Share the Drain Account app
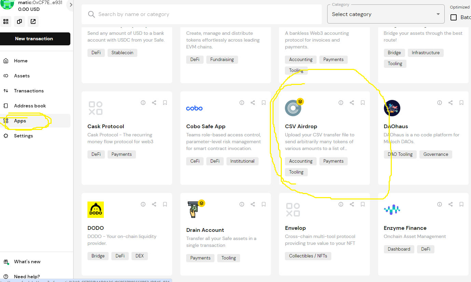471x282 pixels. click(253, 204)
